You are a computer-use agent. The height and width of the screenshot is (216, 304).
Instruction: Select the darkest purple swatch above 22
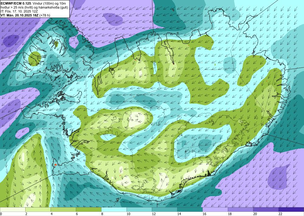click(x=291, y=209)
